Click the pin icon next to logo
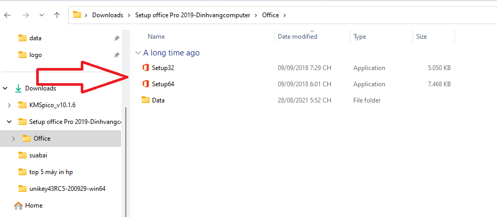497x217 pixels. point(116,55)
